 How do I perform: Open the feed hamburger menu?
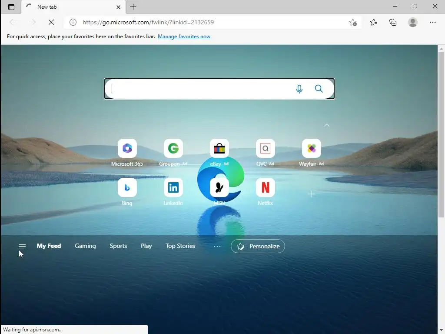click(22, 246)
